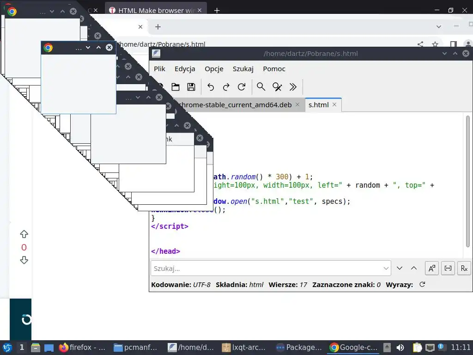Open the Opcje menu
The height and width of the screenshot is (355, 473).
pos(214,69)
